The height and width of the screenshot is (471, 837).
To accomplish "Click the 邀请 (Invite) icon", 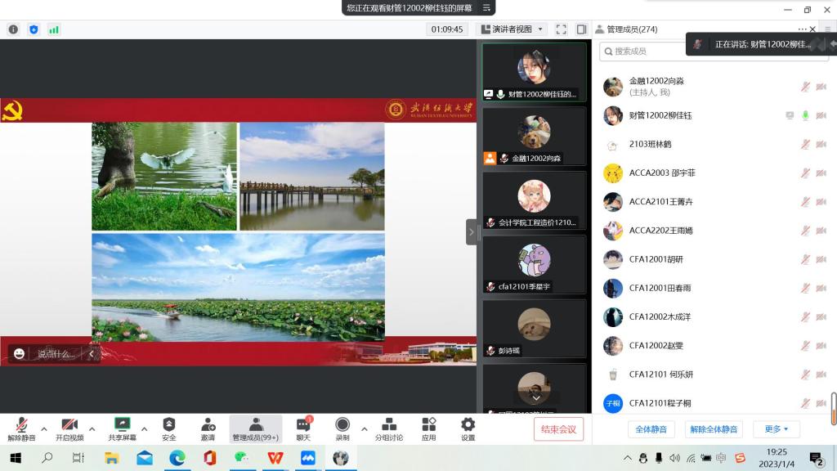I will [x=208, y=424].
